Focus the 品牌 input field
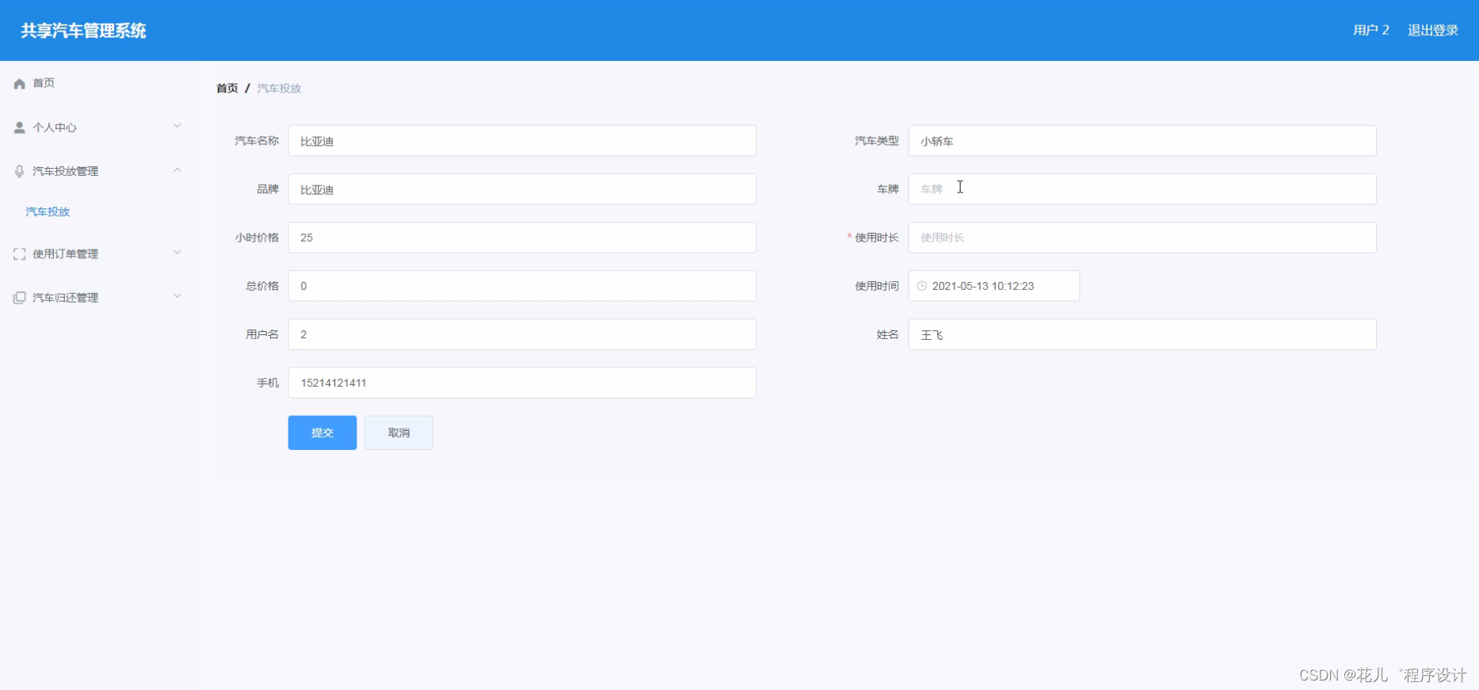Screen dimensions: 1479x690 (522, 189)
